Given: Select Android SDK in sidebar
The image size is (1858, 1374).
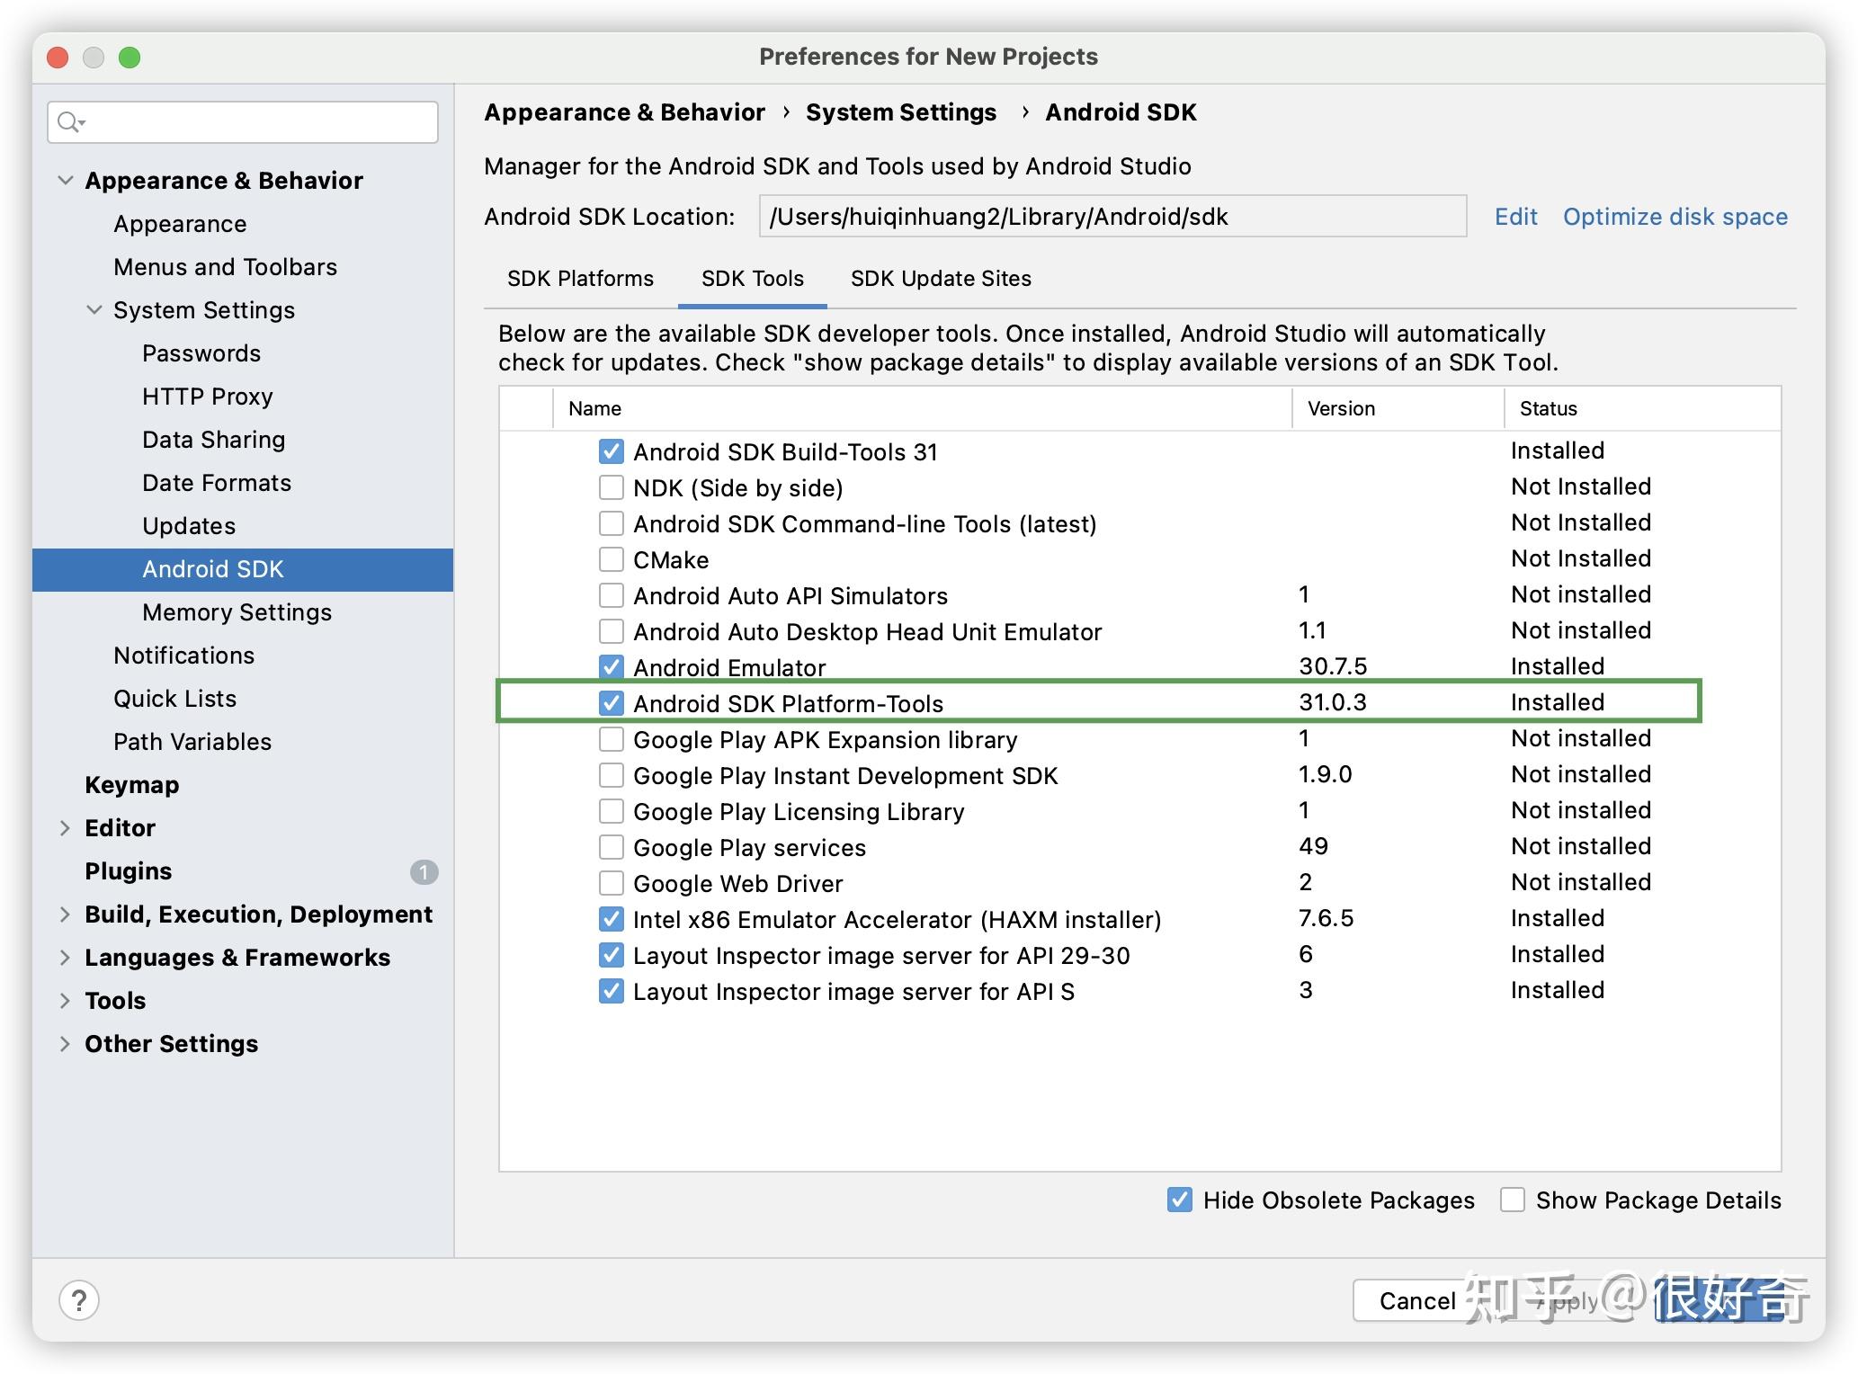Looking at the screenshot, I should [243, 569].
